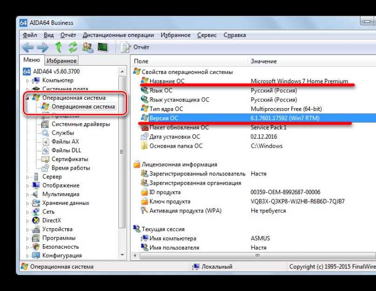The width and height of the screenshot is (376, 291).
Task: Click the Back navigation arrow
Action: tap(28, 47)
